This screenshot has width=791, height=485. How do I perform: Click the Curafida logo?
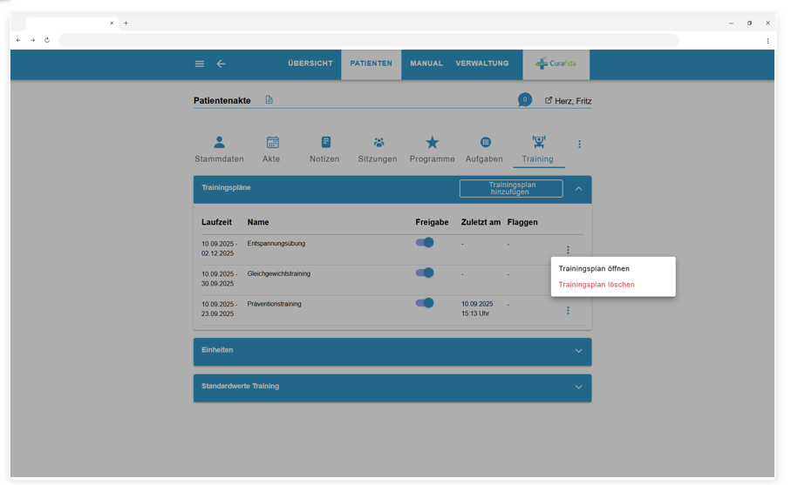556,64
